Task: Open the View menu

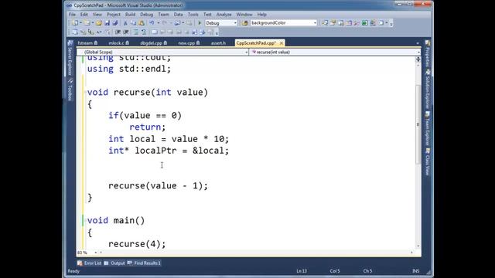Action: click(x=97, y=15)
